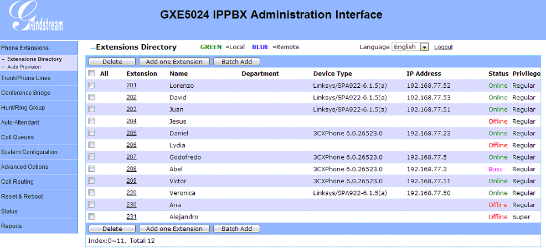546x249 pixels.
Task: Open the Reports section
Action: point(39,226)
